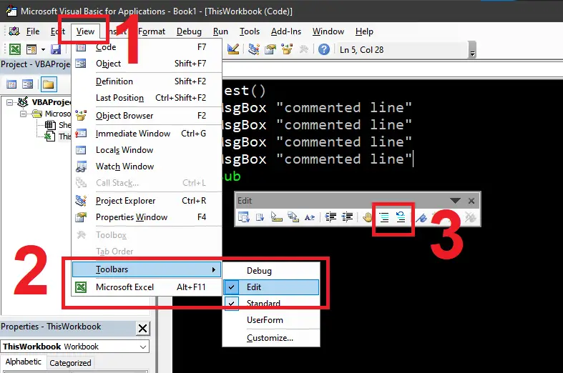Click the blue Help question mark icon

tap(324, 49)
